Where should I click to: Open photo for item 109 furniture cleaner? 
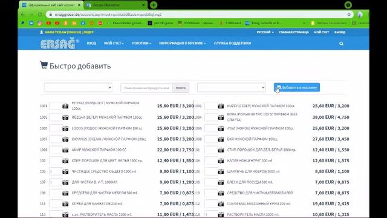pos(65,193)
